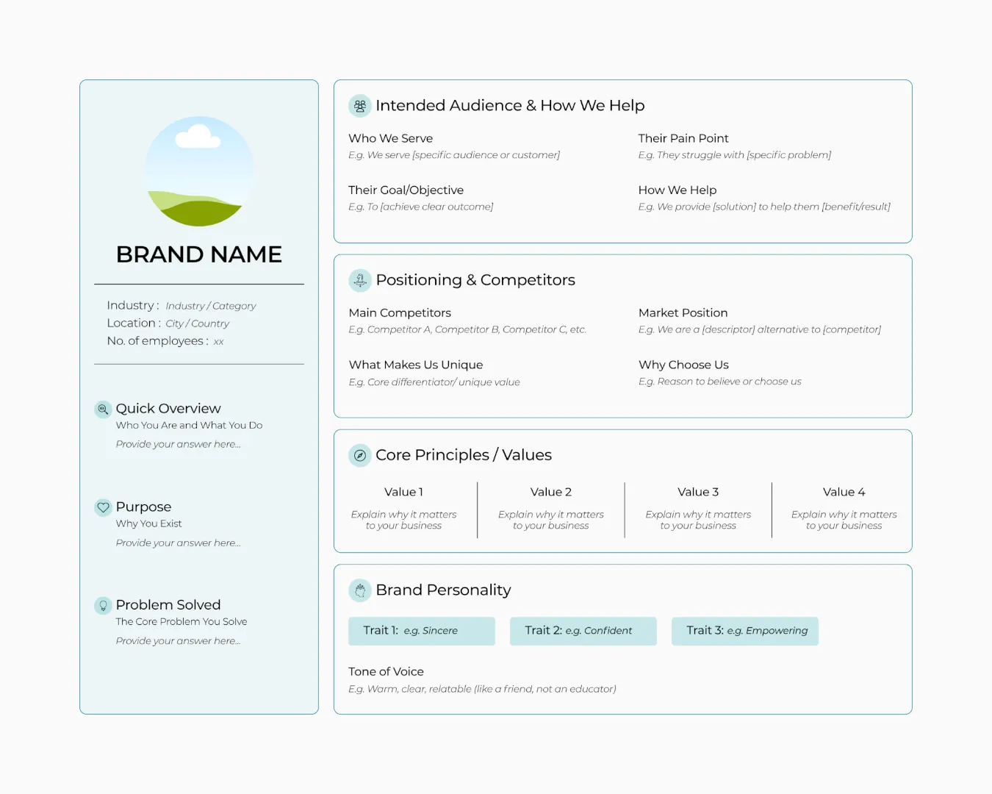The height and width of the screenshot is (794, 992).
Task: Select the 'Why You Exist' subtitle
Action: coord(148,524)
